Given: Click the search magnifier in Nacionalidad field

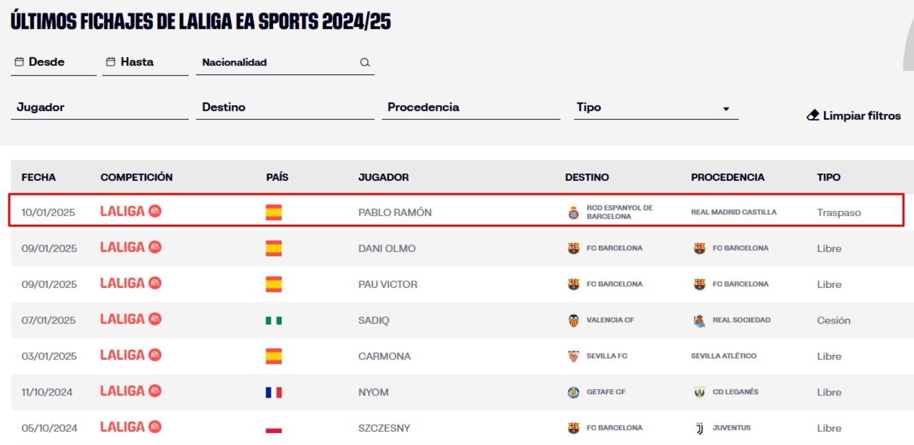Looking at the screenshot, I should [x=365, y=63].
